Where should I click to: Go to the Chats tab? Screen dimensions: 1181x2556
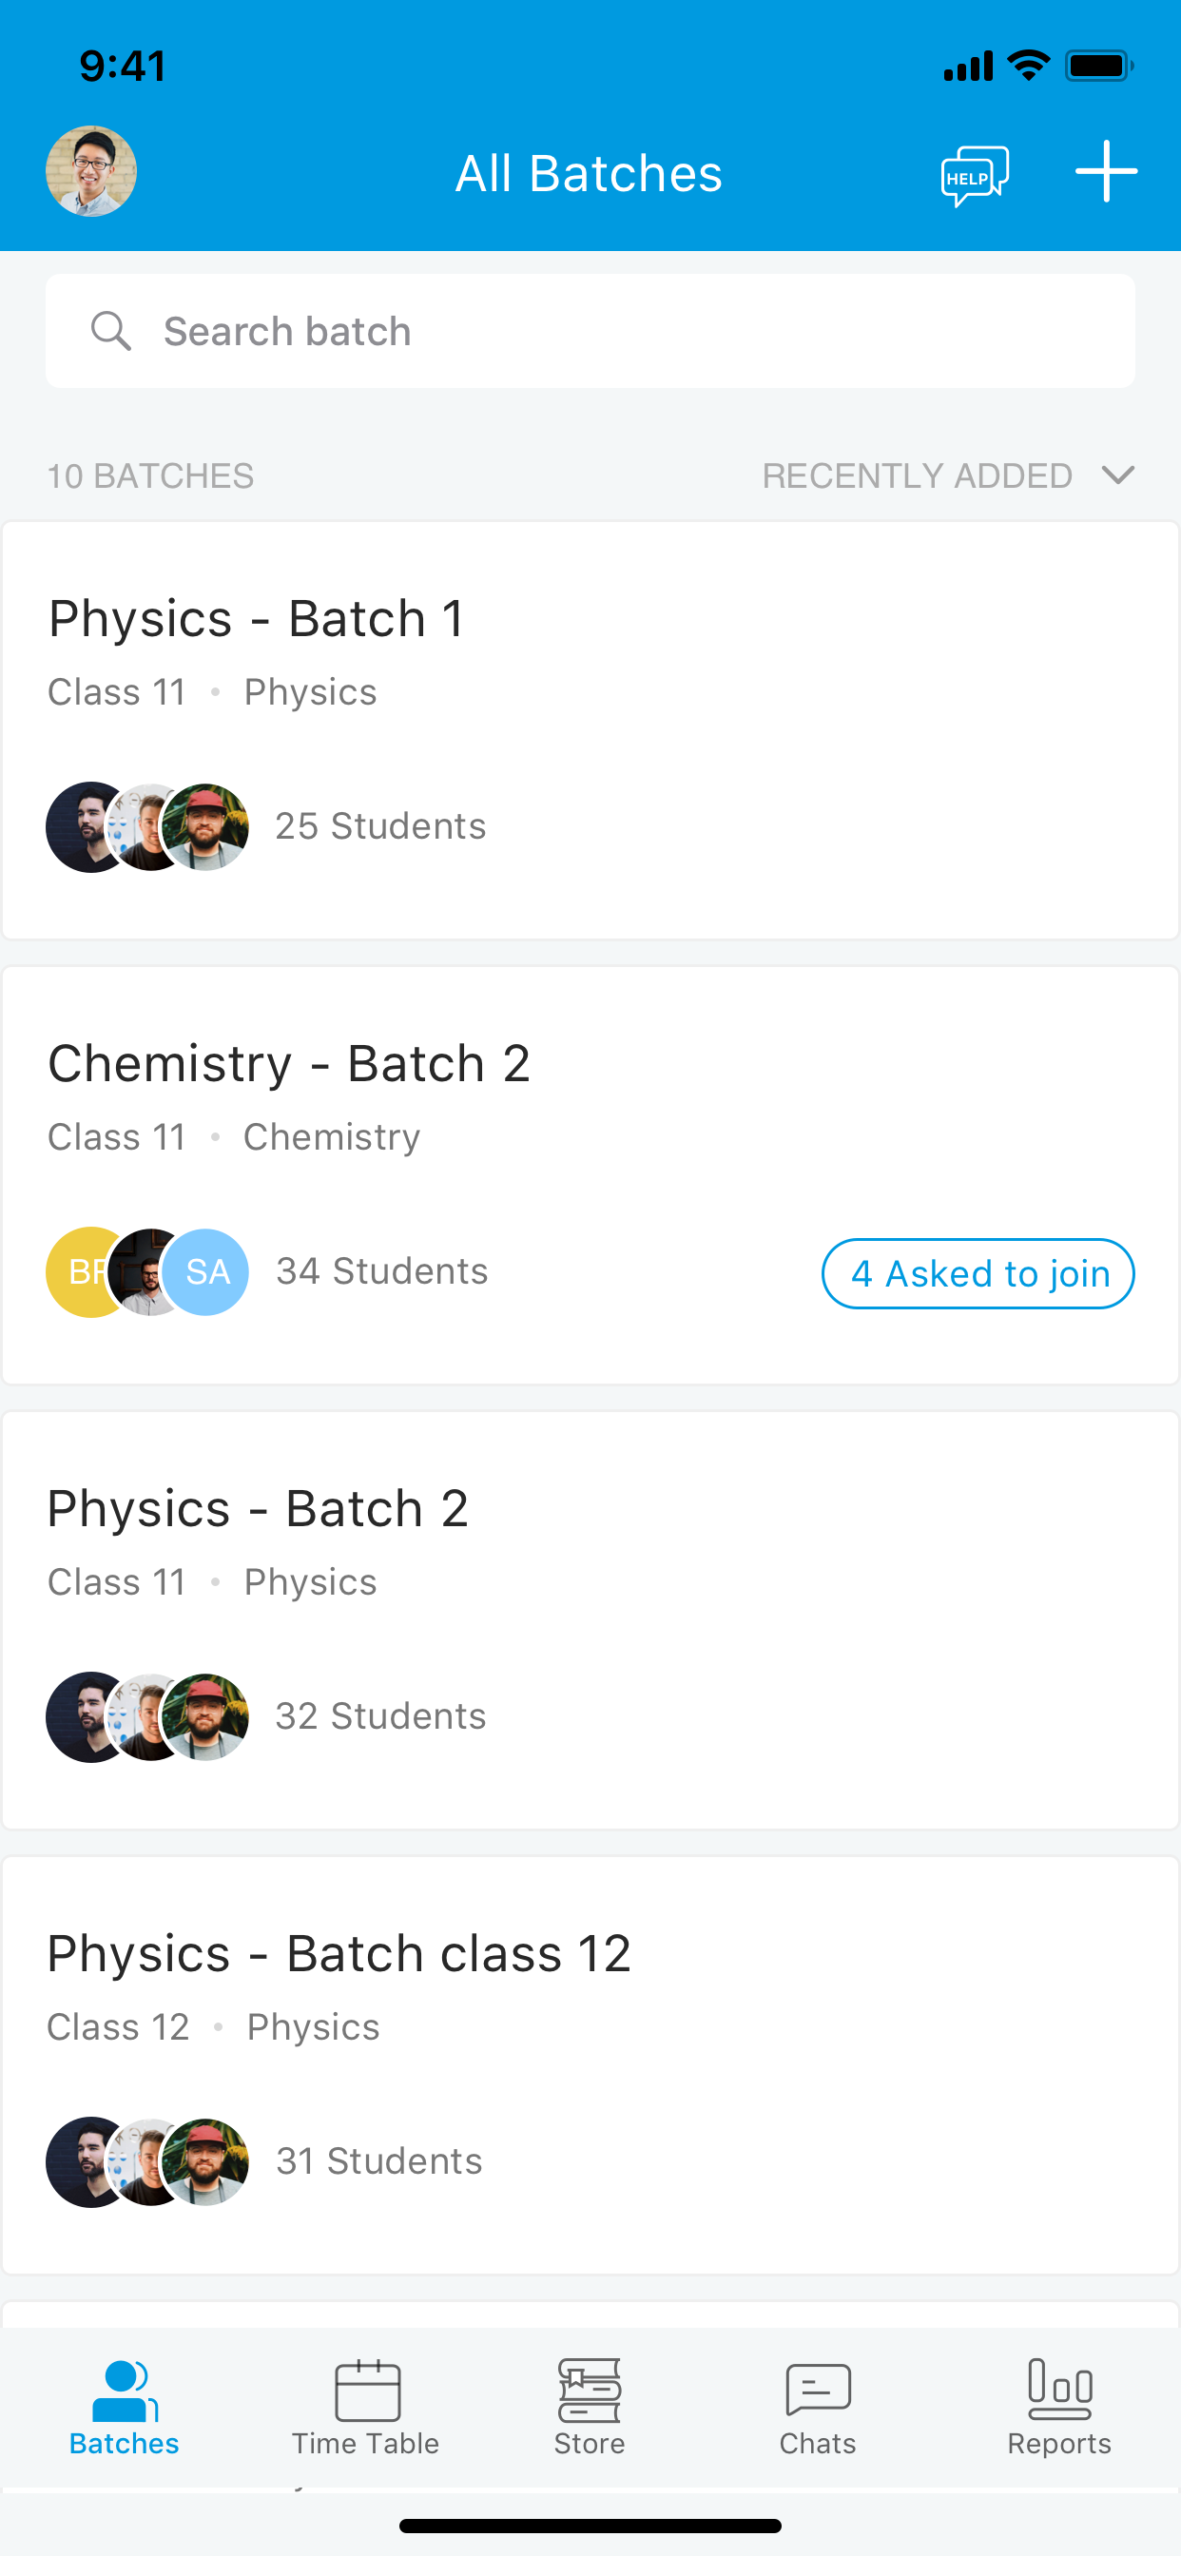pos(818,2409)
